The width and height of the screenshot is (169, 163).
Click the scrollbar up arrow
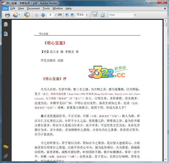(x=166, y=21)
